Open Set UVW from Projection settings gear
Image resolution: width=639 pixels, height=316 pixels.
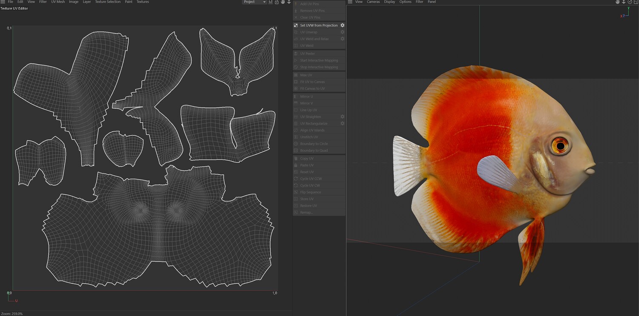click(342, 26)
